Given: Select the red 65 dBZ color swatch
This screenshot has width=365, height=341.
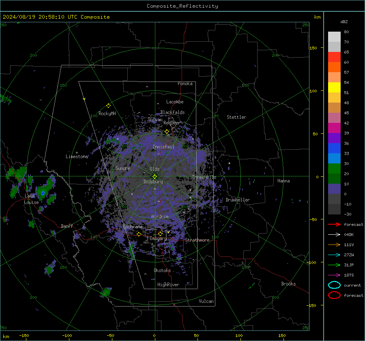Looking at the screenshot, I should click(334, 57).
